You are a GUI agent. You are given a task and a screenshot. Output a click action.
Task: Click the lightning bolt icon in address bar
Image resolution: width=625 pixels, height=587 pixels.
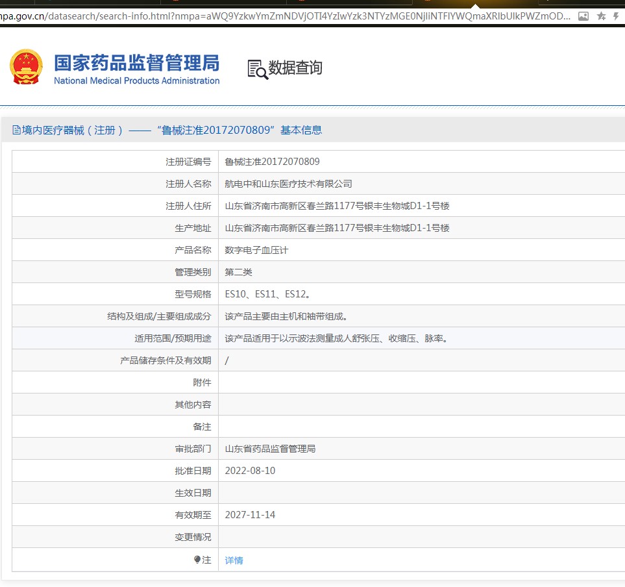click(616, 16)
